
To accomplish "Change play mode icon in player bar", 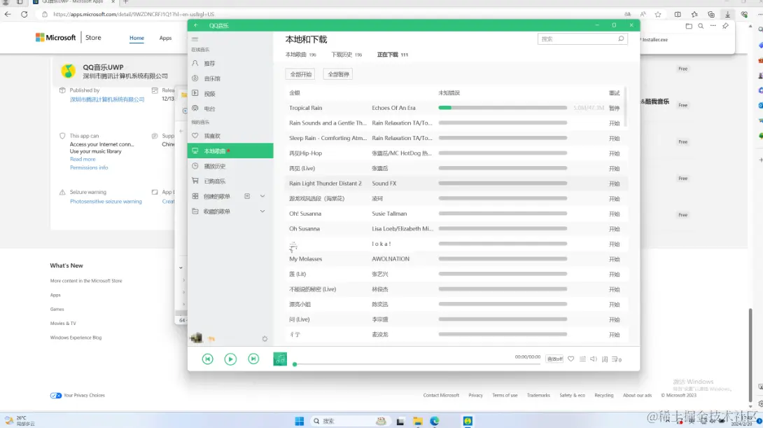I will [582, 359].
